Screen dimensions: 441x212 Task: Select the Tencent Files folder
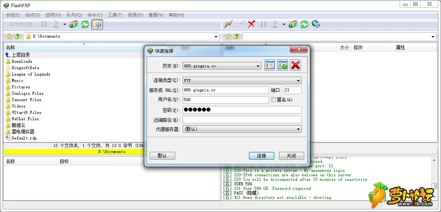click(26, 100)
